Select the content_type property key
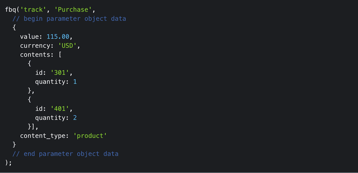 click(43, 136)
